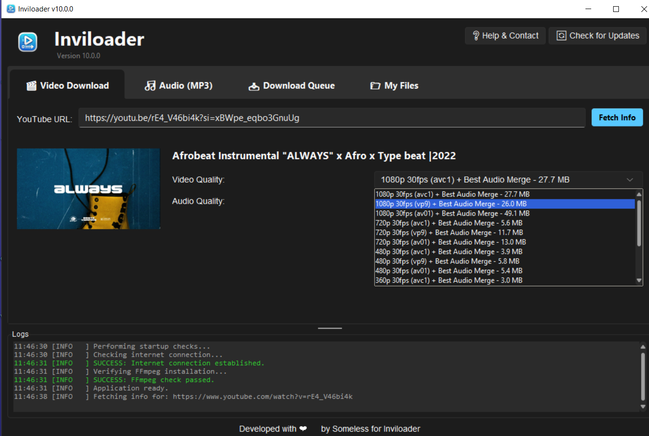
Task: Click the "always" video thumbnail
Action: [x=88, y=188]
